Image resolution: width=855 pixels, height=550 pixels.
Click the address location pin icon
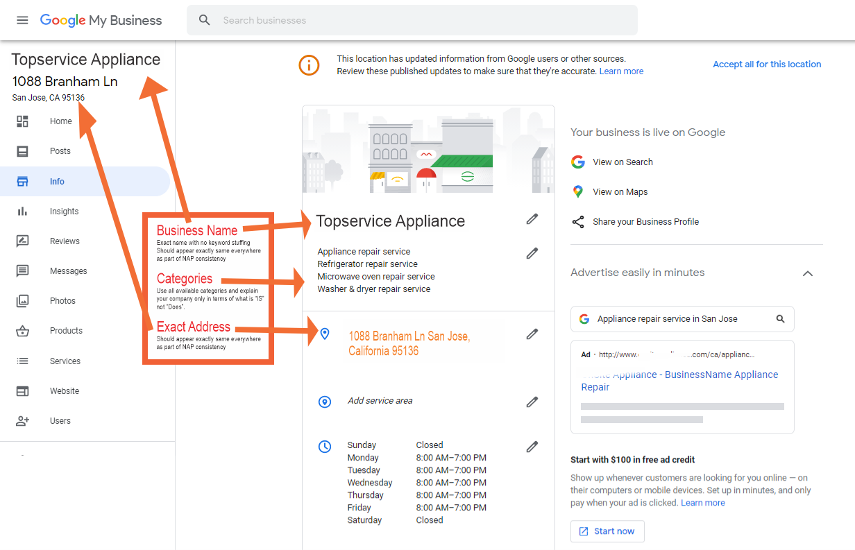(325, 334)
